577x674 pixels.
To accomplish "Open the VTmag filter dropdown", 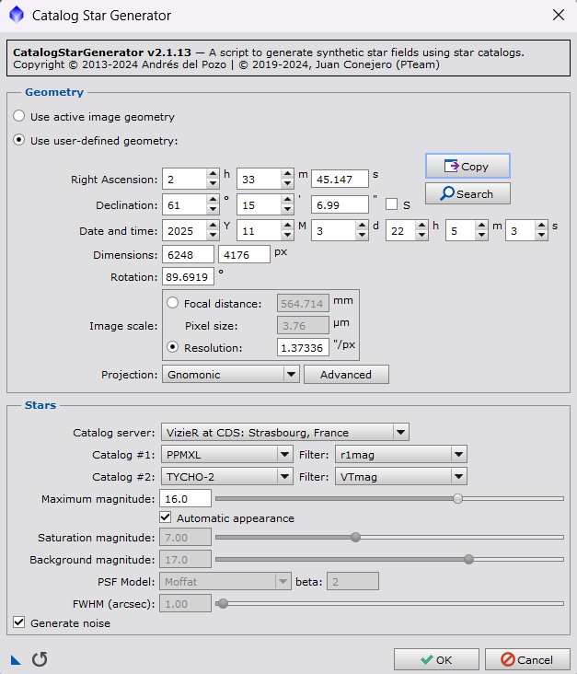I will click(401, 477).
